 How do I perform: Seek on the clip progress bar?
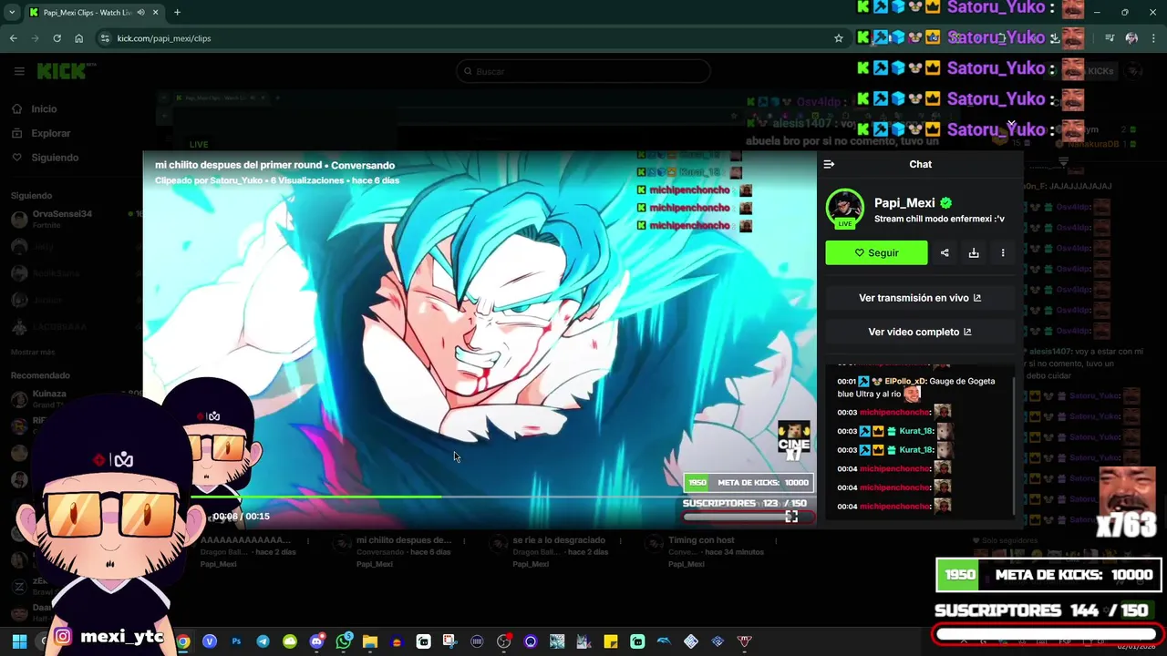[x=479, y=497]
